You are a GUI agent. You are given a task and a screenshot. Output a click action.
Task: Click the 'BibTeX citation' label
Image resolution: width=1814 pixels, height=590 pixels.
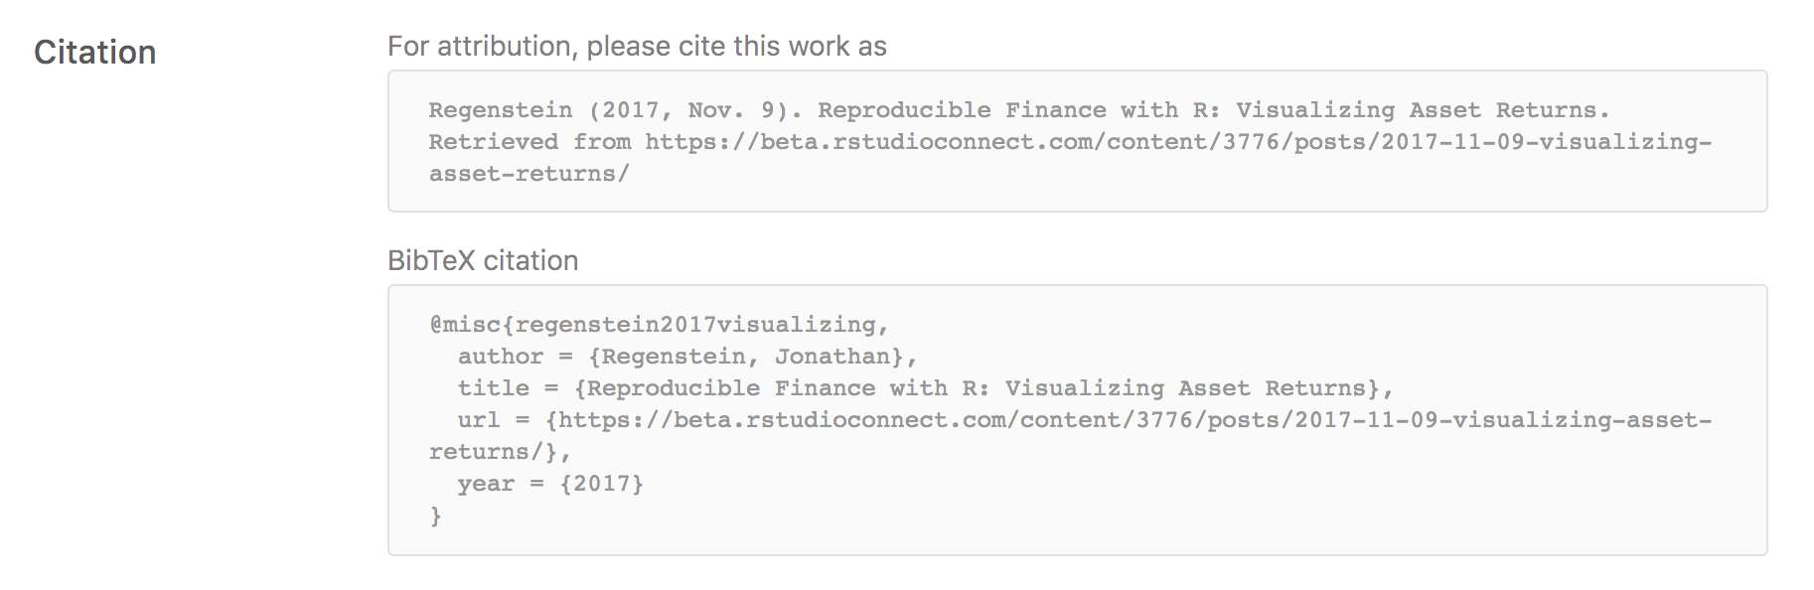pyautogui.click(x=483, y=260)
